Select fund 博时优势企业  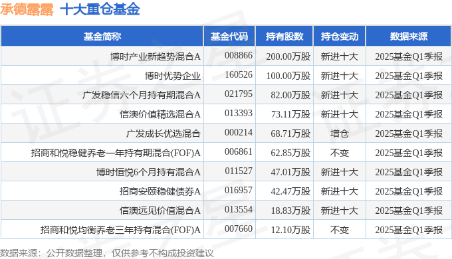(x=172, y=76)
